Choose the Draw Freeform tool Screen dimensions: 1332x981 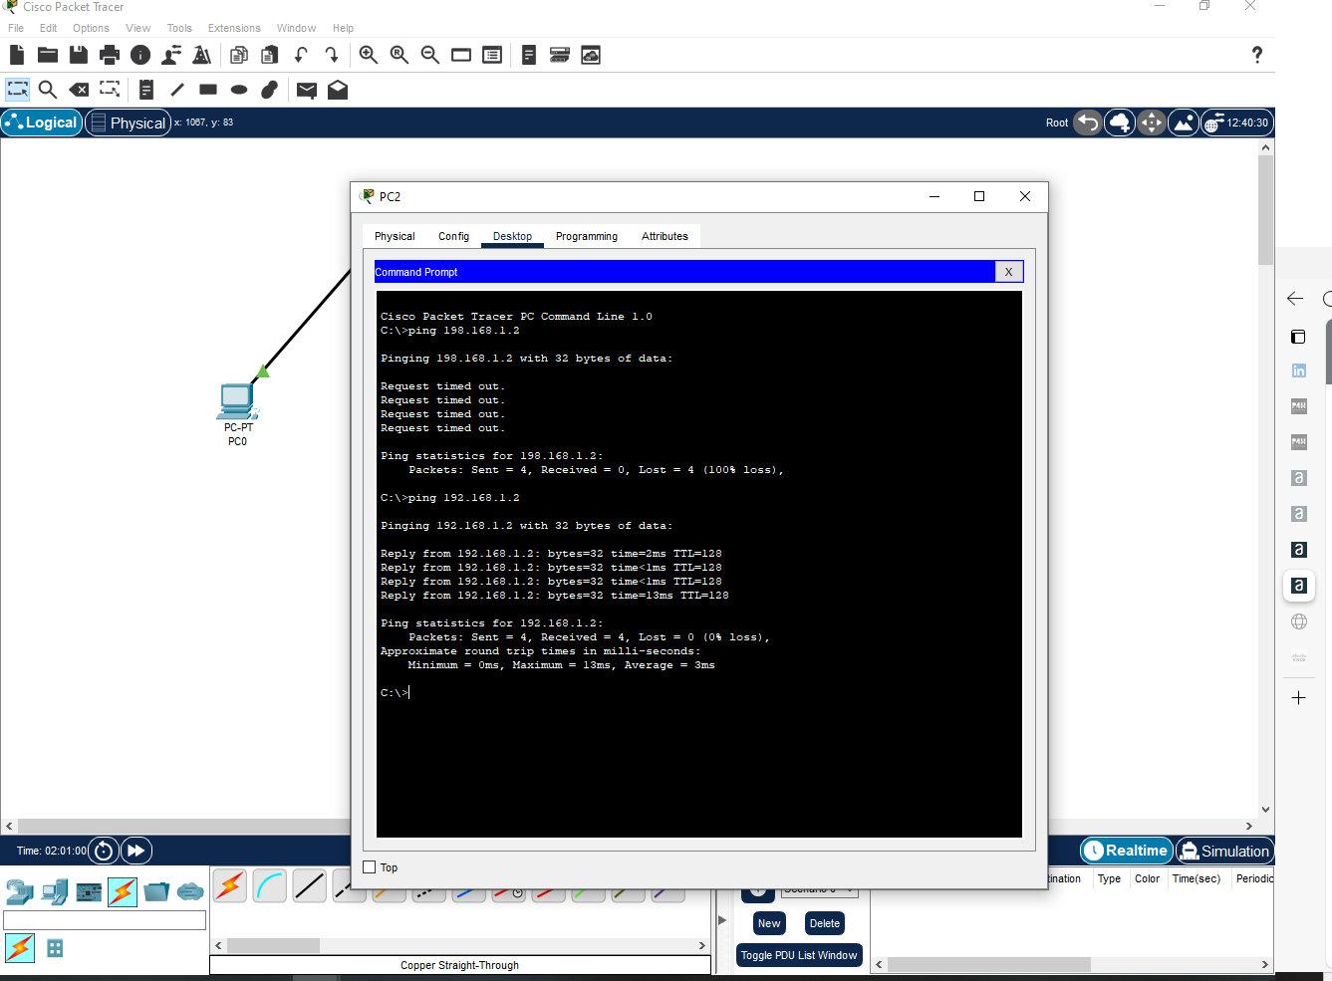[270, 90]
